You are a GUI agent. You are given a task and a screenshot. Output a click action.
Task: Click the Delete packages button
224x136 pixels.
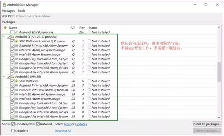coord(207,131)
